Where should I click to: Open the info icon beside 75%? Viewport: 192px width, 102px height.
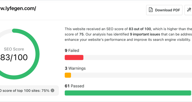click(52, 91)
